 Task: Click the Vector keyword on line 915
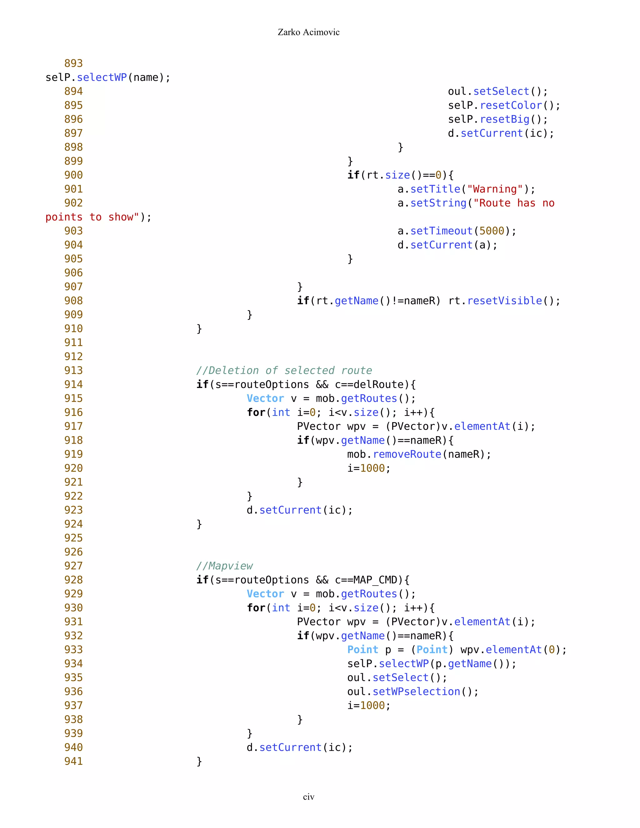(265, 398)
